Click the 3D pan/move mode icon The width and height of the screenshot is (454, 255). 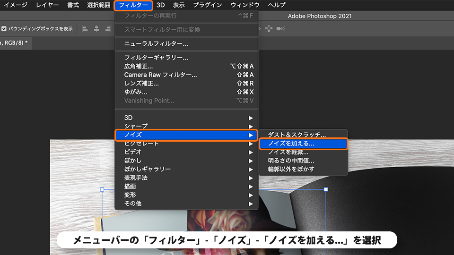point(269,29)
